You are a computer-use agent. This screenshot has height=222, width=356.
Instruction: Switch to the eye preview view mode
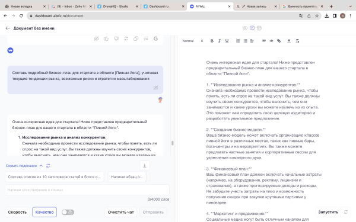[x=245, y=28]
